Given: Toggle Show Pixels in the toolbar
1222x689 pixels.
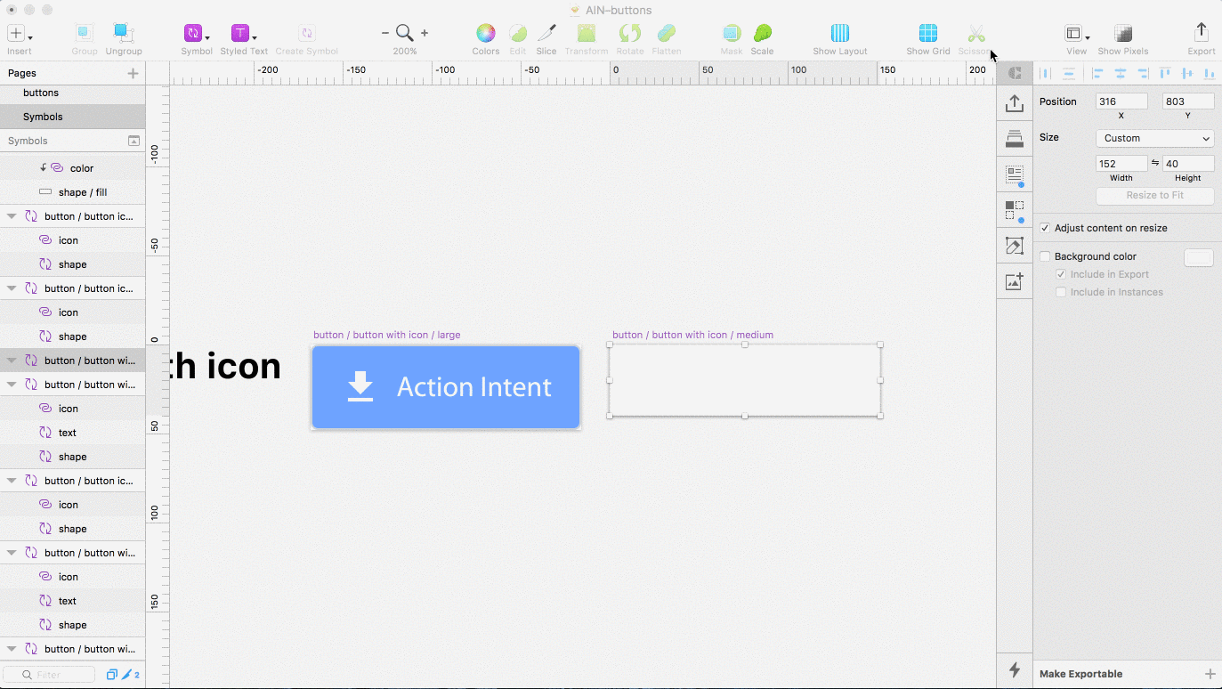Looking at the screenshot, I should [x=1123, y=34].
